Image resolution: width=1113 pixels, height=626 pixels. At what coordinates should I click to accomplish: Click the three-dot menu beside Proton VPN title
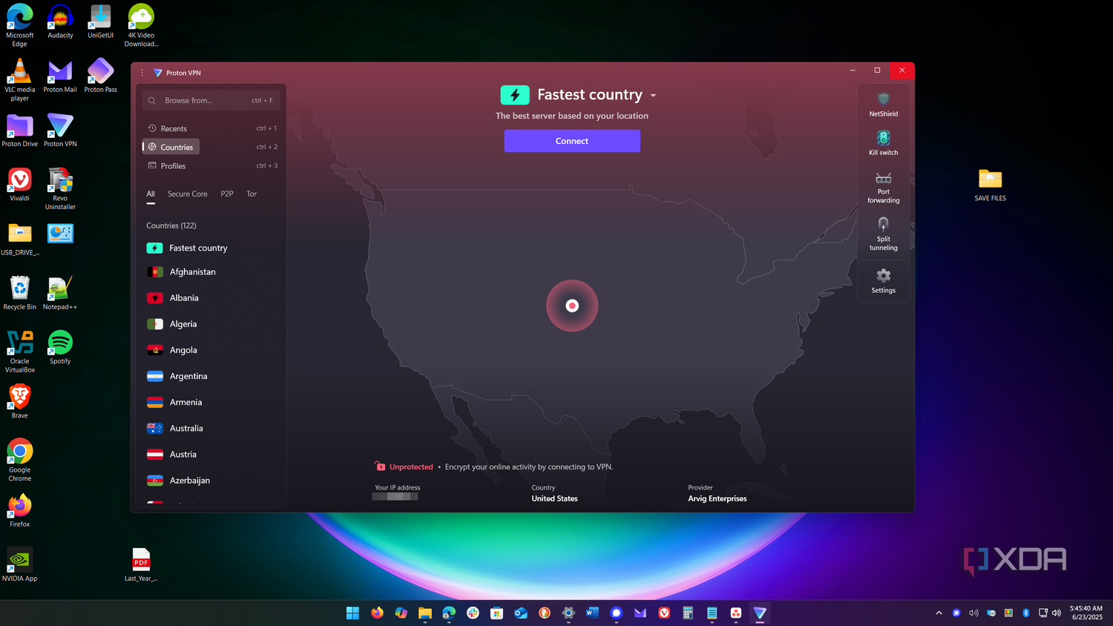(x=142, y=73)
